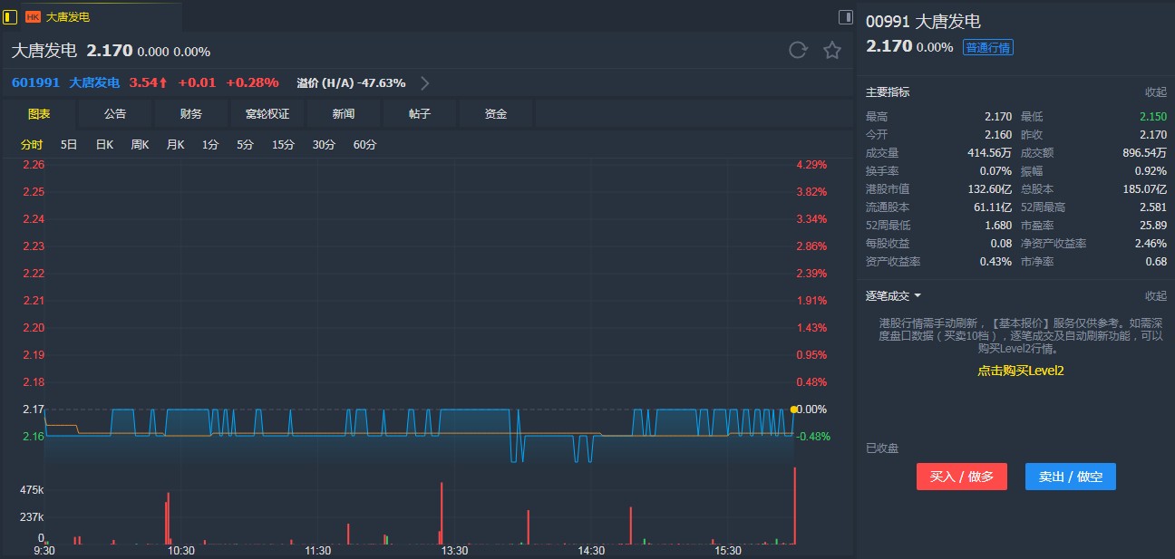
Task: Switch to the 图表 tab
Action: point(39,114)
